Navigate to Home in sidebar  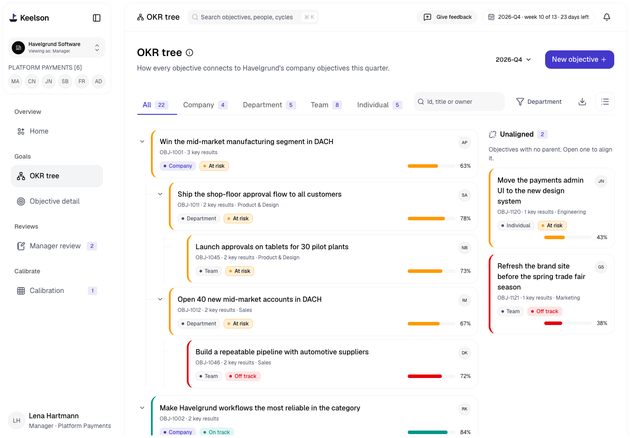point(57,131)
